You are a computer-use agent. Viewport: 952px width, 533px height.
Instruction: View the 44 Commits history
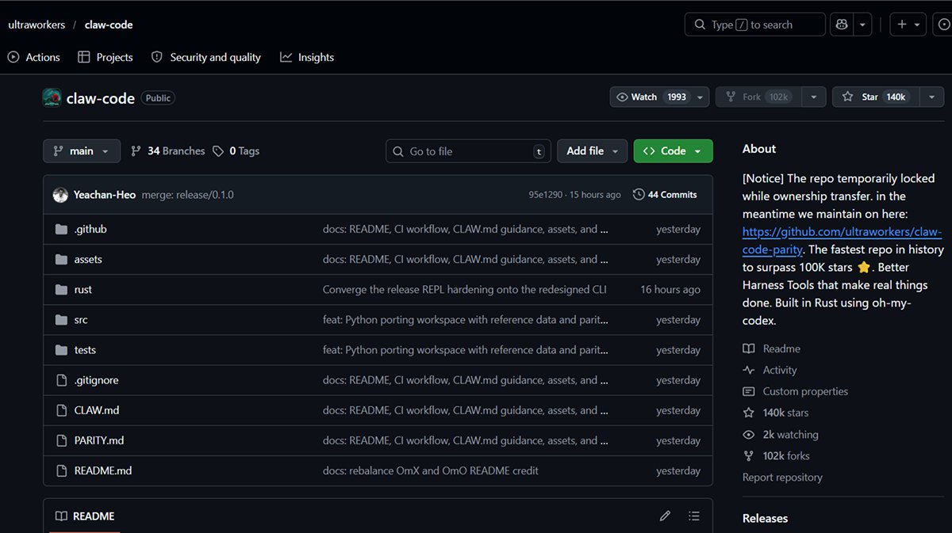coord(665,195)
